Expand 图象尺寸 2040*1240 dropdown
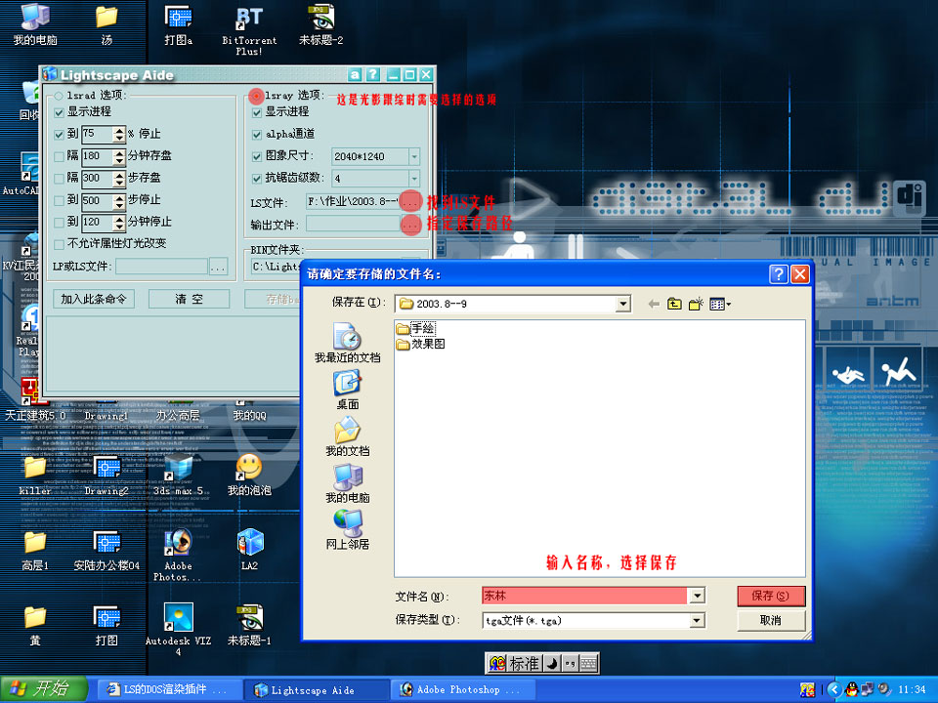The height and width of the screenshot is (703, 938). 414,156
